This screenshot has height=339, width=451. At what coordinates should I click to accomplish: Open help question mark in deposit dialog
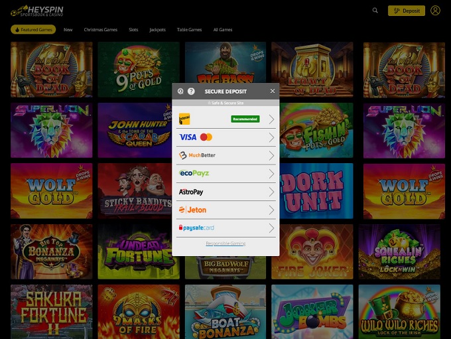pyautogui.click(x=191, y=91)
